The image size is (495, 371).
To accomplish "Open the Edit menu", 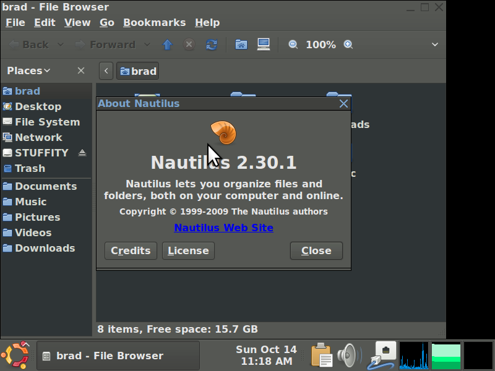I will pyautogui.click(x=45, y=23).
